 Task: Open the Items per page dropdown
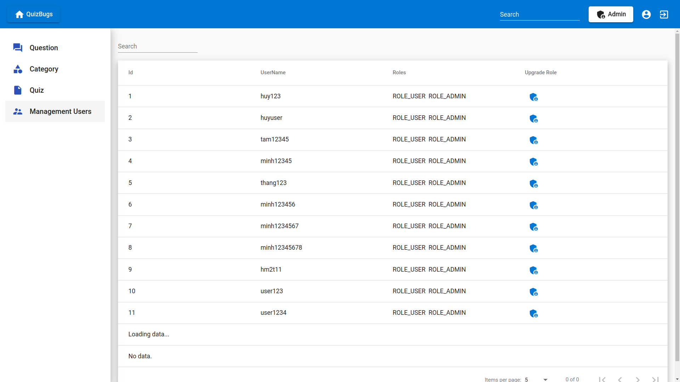(x=537, y=379)
